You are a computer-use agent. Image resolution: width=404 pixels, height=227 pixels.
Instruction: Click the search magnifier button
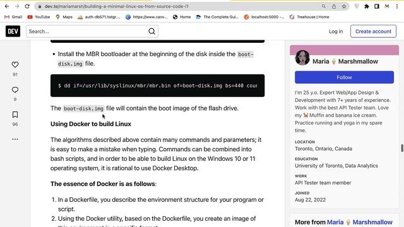[151, 32]
